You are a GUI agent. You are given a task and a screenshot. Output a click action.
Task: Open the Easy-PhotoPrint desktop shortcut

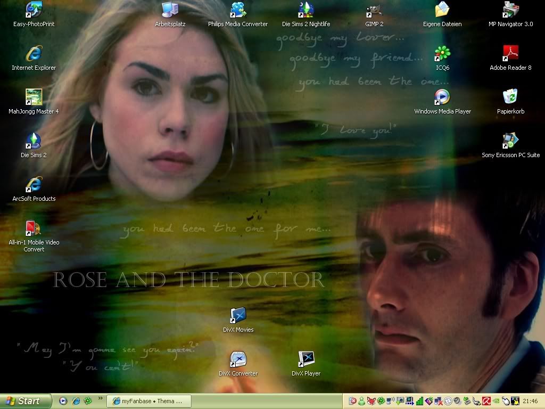[x=34, y=14]
